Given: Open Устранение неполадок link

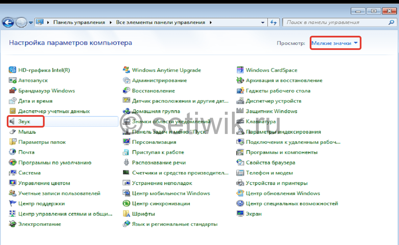Looking at the screenshot, I should click(x=162, y=183).
